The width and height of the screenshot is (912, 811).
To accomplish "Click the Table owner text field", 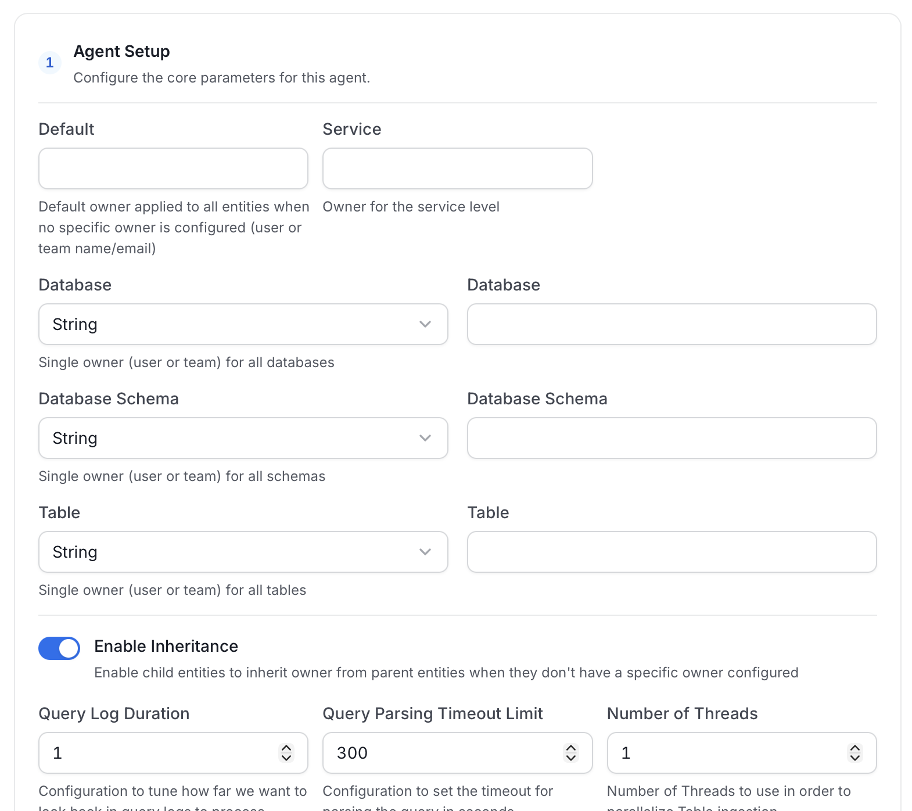I will tap(672, 552).
